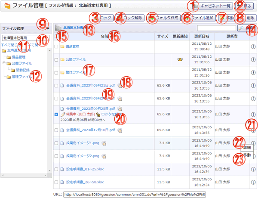Tick checkbox for 成果物イメージ1.png
The width and height of the screenshot is (258, 198).
tap(56, 143)
